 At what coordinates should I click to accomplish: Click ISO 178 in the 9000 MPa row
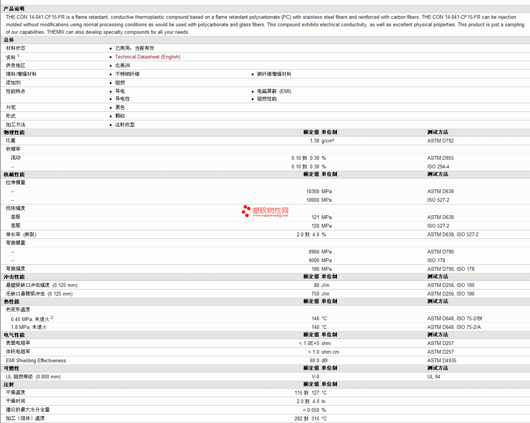point(436,261)
